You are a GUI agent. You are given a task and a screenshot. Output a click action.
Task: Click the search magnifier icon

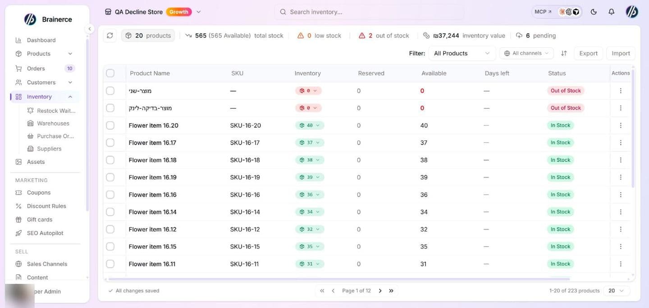click(283, 12)
